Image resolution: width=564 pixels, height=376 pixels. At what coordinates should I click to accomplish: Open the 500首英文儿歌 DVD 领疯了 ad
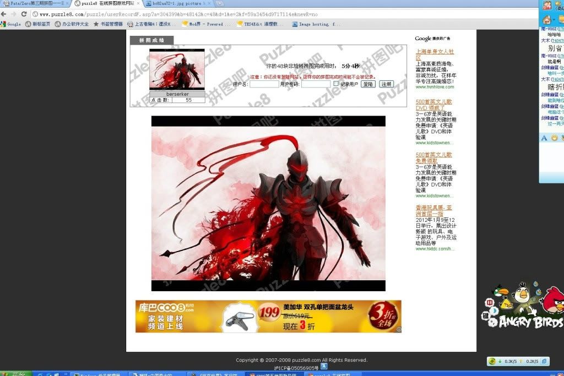pyautogui.click(x=433, y=105)
